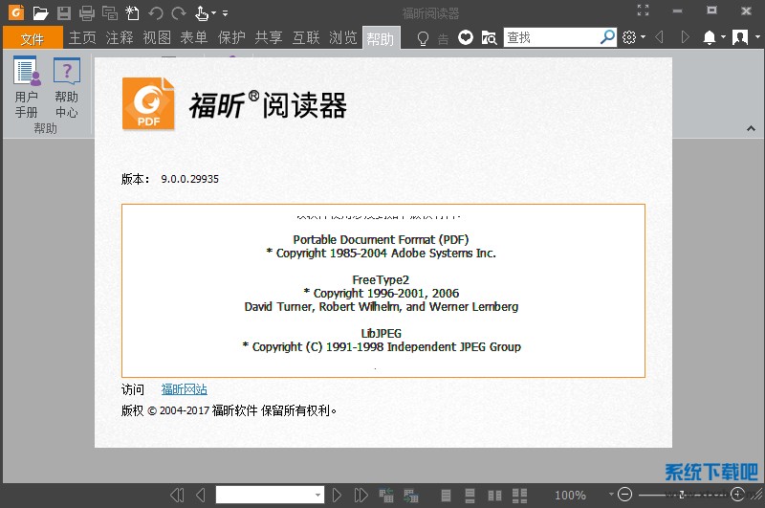The image size is (765, 508).
Task: Switch to the 浏览 tab
Action: pyautogui.click(x=343, y=37)
